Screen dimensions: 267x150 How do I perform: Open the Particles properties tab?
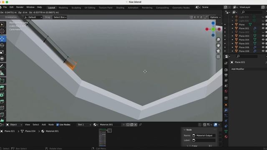point(226,115)
